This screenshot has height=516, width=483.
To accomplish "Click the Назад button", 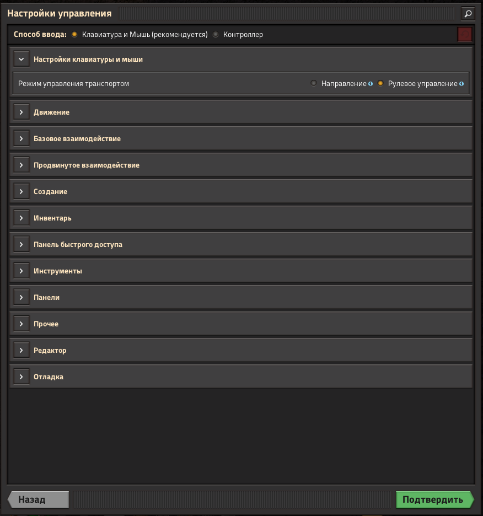I will (38, 499).
